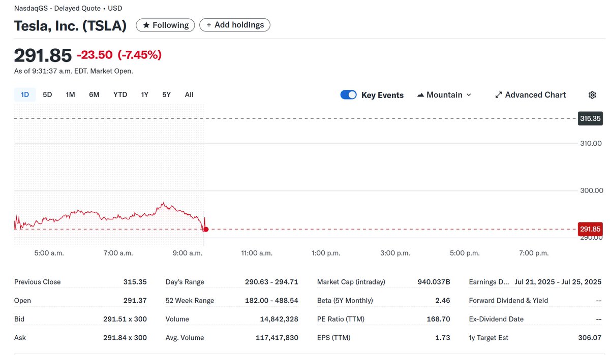Viewport: 610px width, 355px height.
Task: Click the red 291.85 price chart label
Action: pyautogui.click(x=590, y=229)
